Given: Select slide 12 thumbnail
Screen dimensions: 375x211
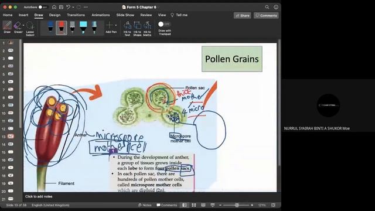Looking at the screenshot, I should (11, 129).
